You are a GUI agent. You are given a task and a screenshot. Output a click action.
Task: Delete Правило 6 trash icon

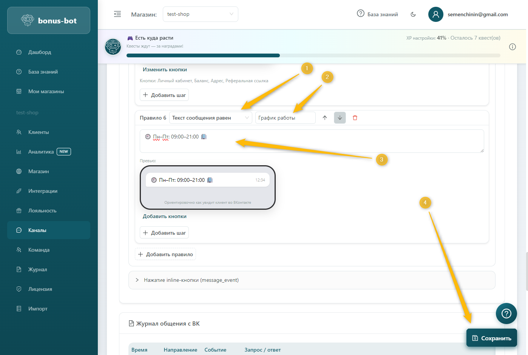click(355, 118)
